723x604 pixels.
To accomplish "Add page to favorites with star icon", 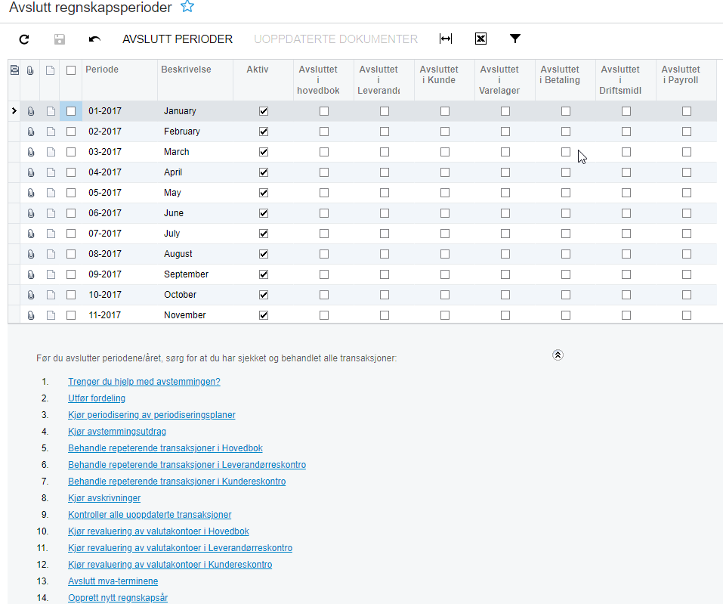I will [x=187, y=7].
